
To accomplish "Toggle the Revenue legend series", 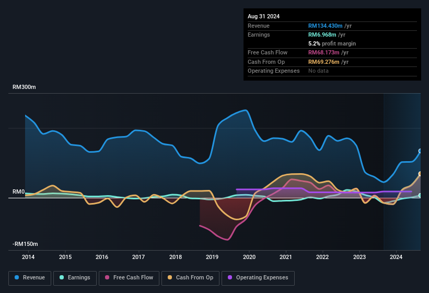I will point(30,278).
